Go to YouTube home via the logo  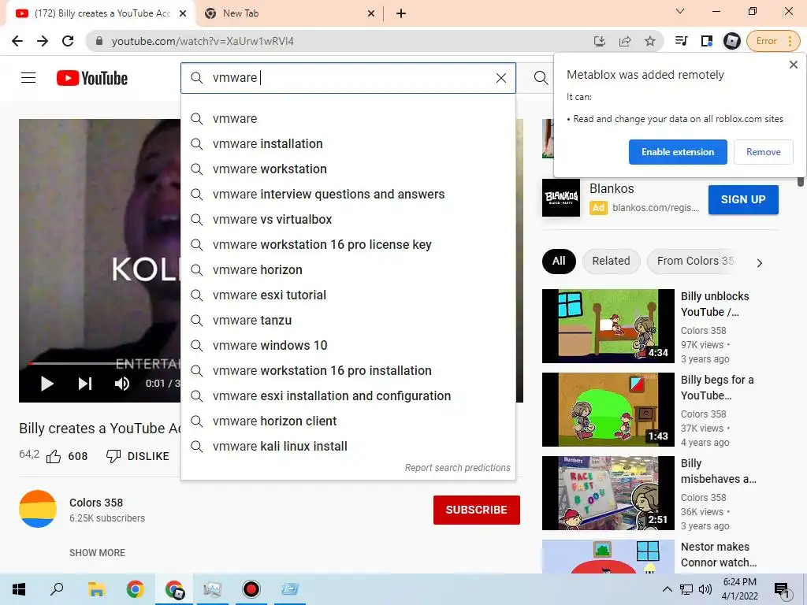click(92, 78)
